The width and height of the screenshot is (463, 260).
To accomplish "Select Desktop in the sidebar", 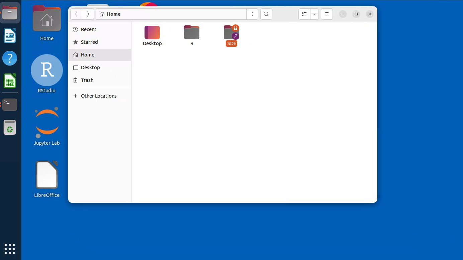I will pos(90,68).
